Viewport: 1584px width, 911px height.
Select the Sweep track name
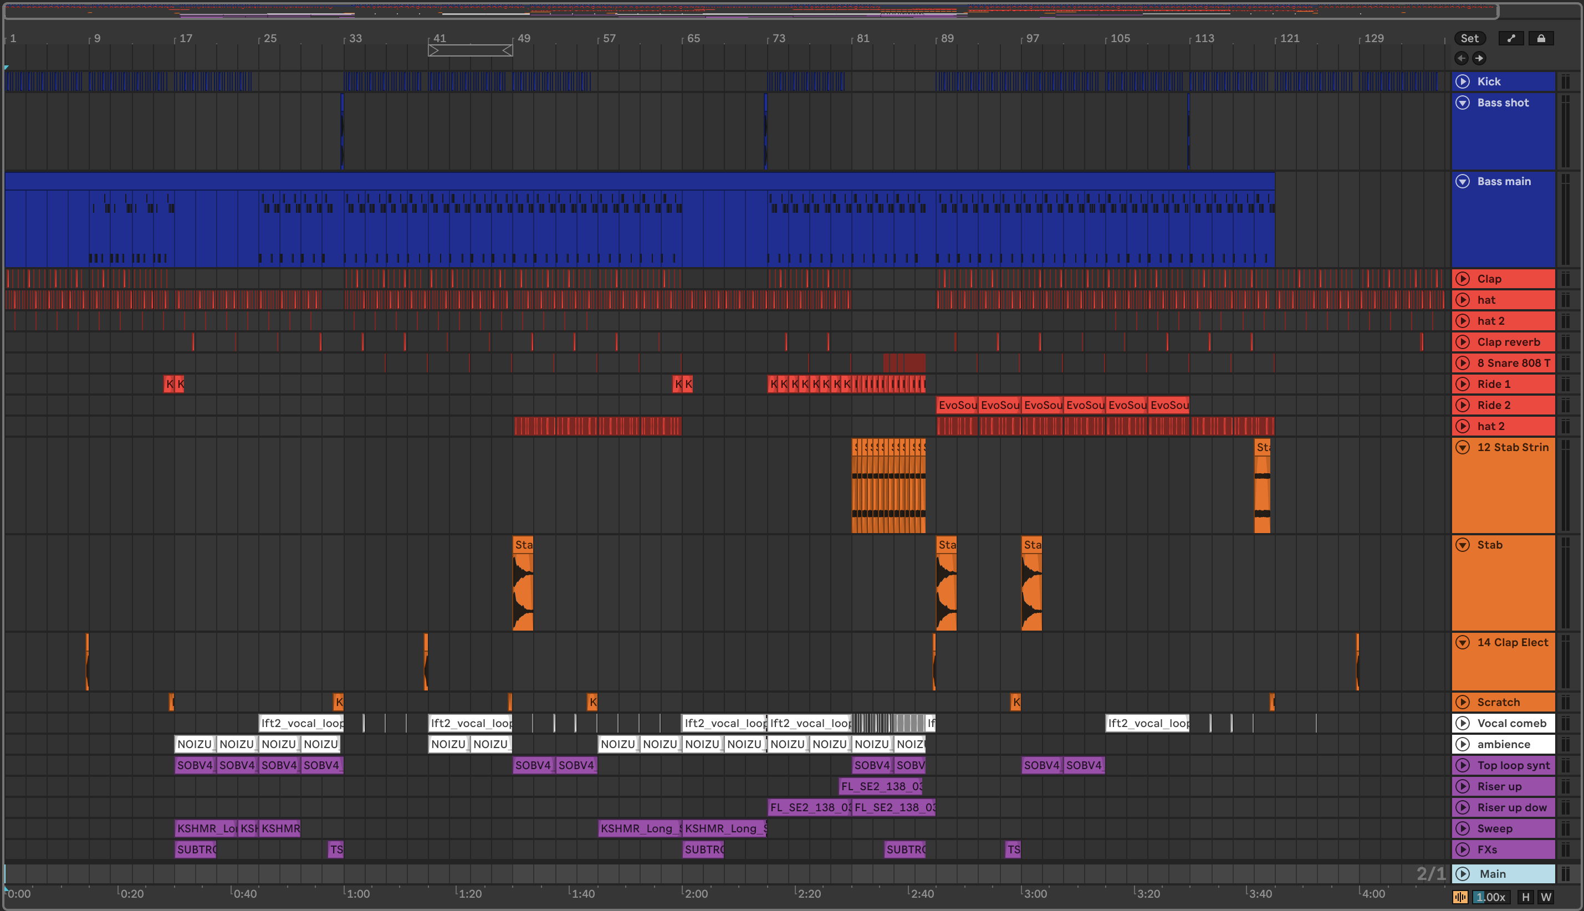1495,828
